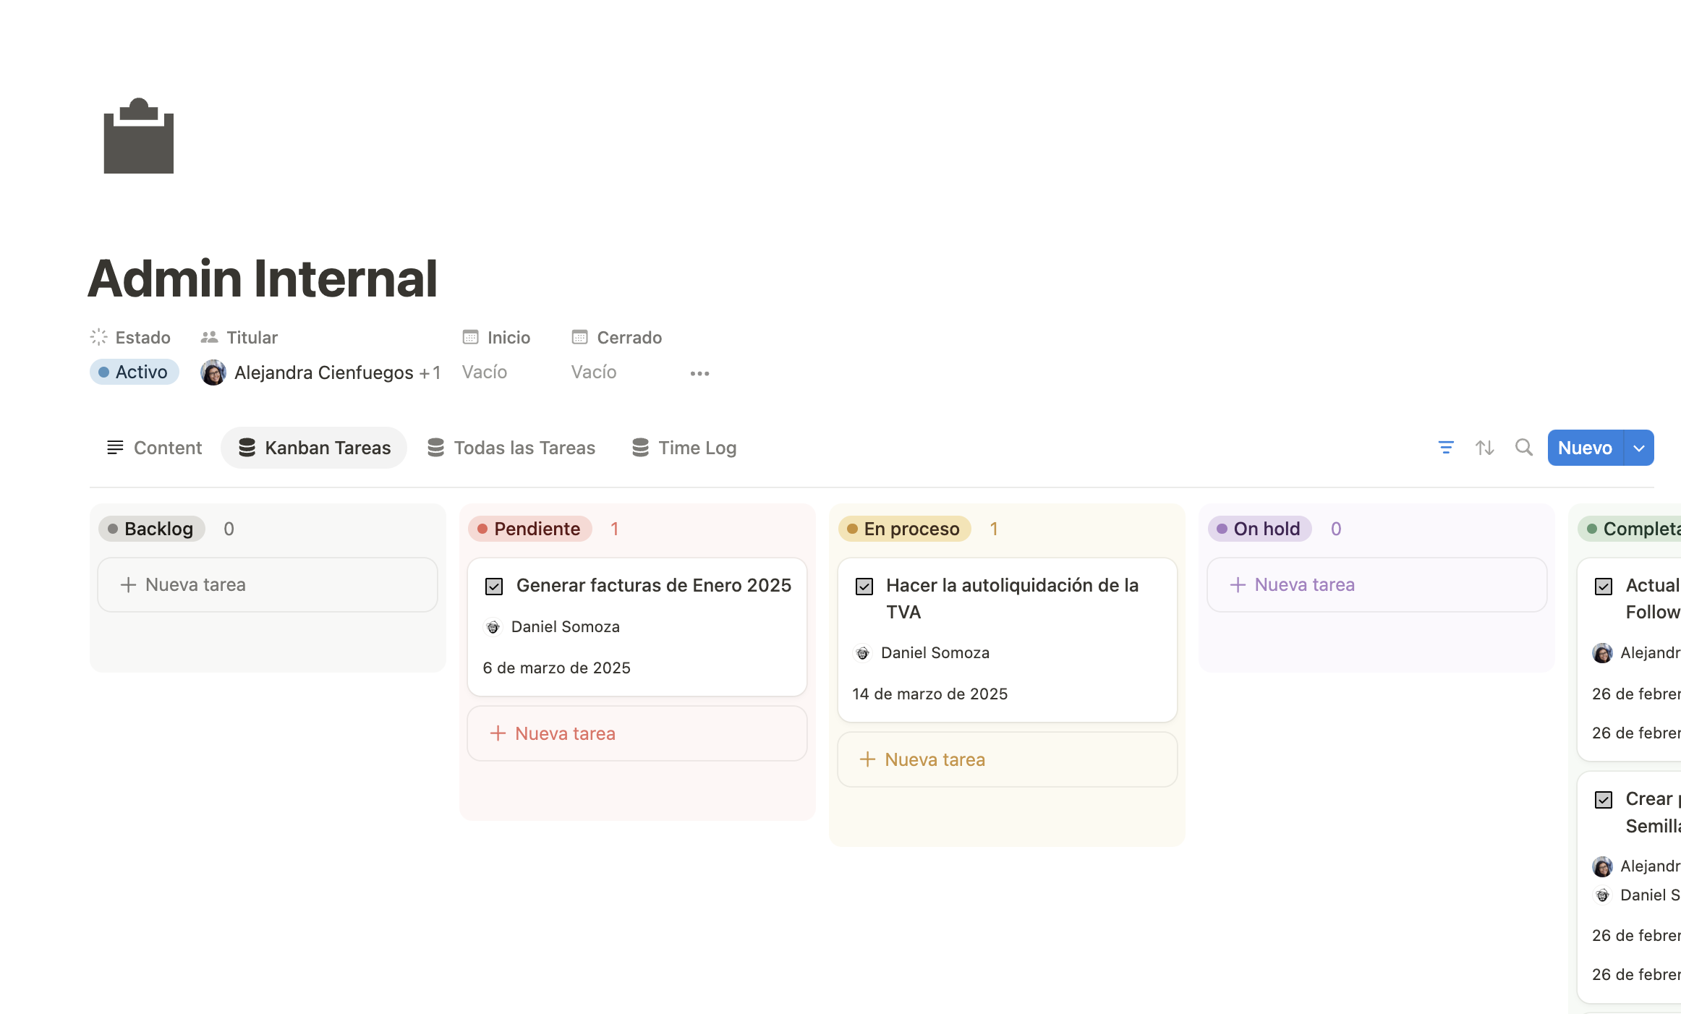
Task: Click the On hold count 0
Action: 1336,529
